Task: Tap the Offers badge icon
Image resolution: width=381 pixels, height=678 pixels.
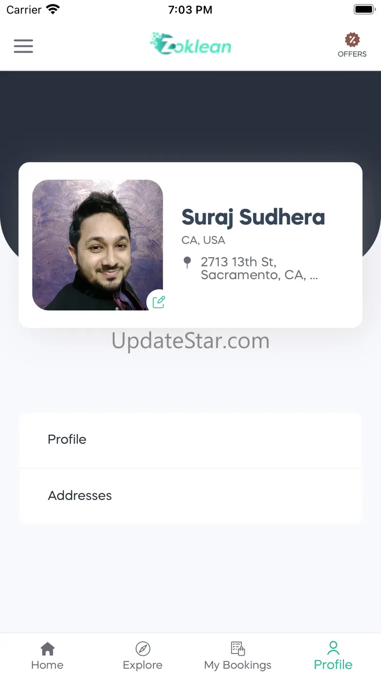Action: [x=352, y=40]
